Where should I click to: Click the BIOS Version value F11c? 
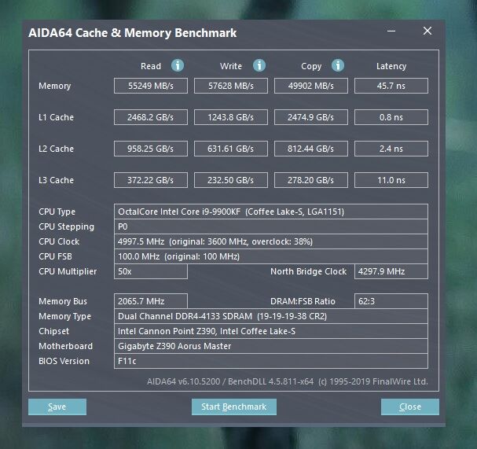coord(271,361)
